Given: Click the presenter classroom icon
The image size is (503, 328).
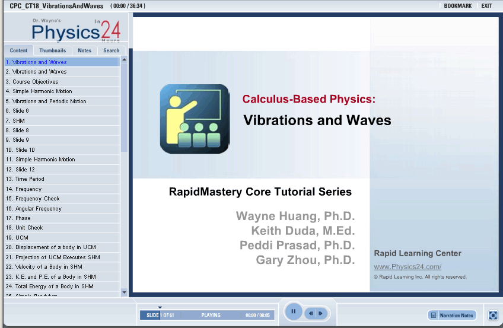Looking at the screenshot, I should pyautogui.click(x=194, y=119).
